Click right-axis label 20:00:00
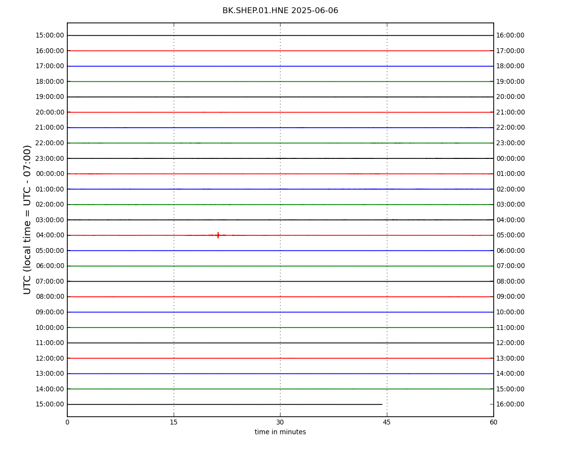Image resolution: width=561 pixels, height=463 pixels. click(511, 97)
